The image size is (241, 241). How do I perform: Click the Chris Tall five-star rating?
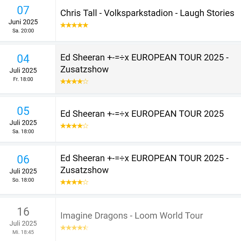tap(74, 25)
